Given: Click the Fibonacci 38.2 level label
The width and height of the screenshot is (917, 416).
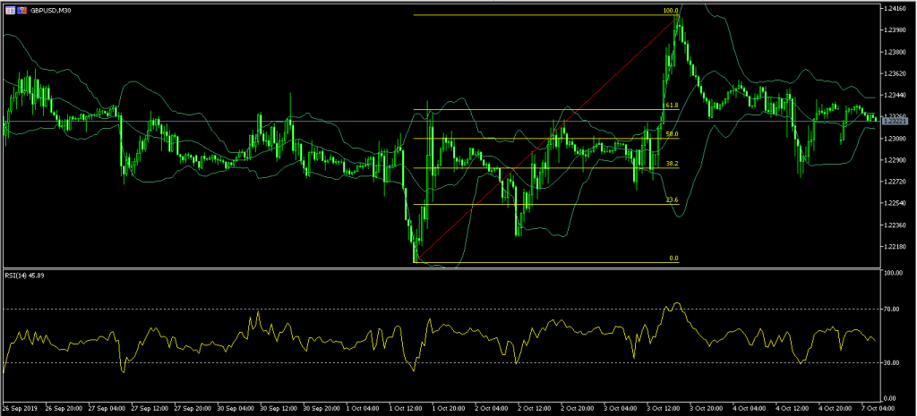Looking at the screenshot, I should (671, 165).
